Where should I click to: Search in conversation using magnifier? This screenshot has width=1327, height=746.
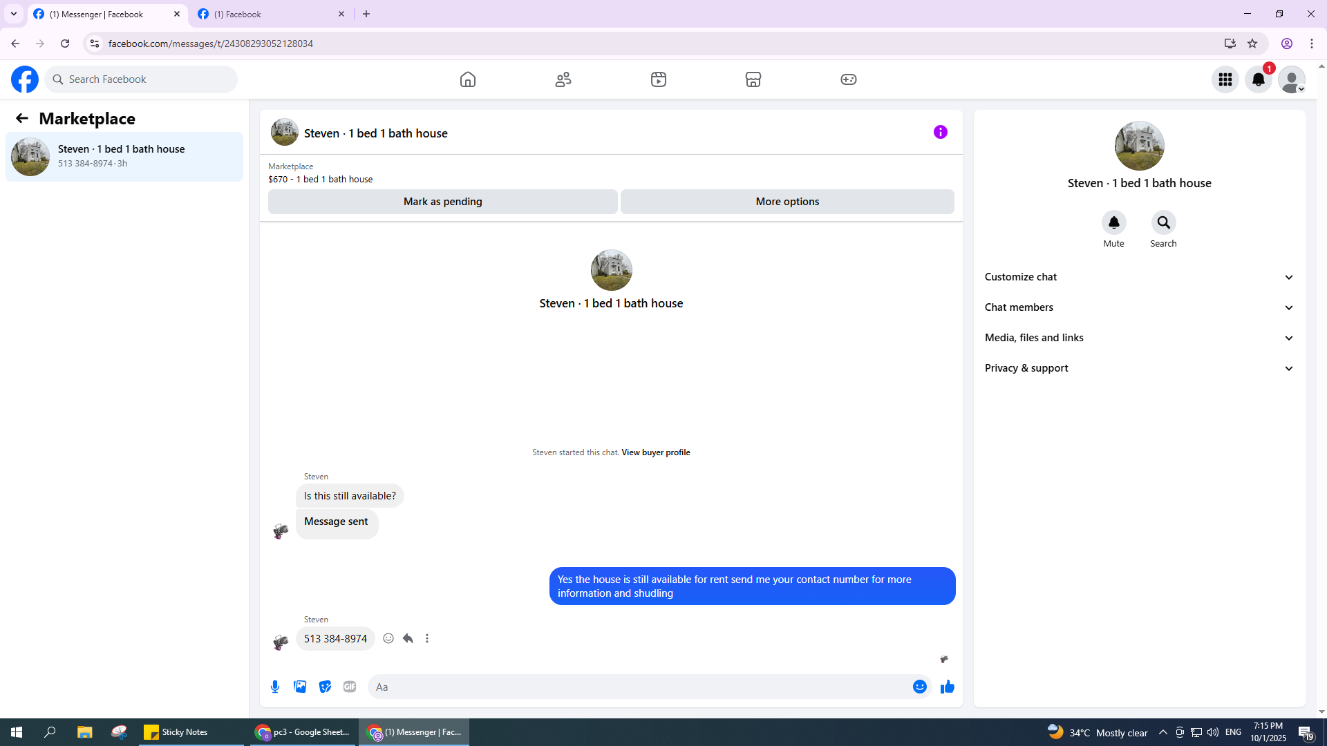[1164, 222]
